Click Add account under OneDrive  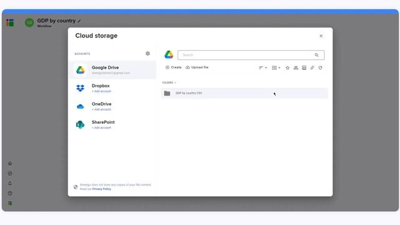101,109
